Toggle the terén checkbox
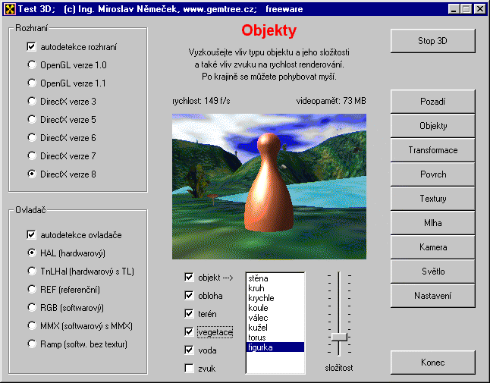Image resolution: width=490 pixels, height=383 pixels. coord(189,313)
